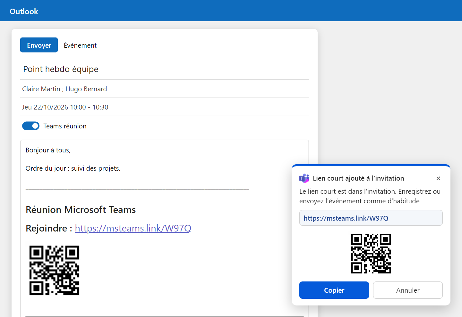The height and width of the screenshot is (317, 462).
Task: Click the short link field in the popup
Action: click(371, 218)
